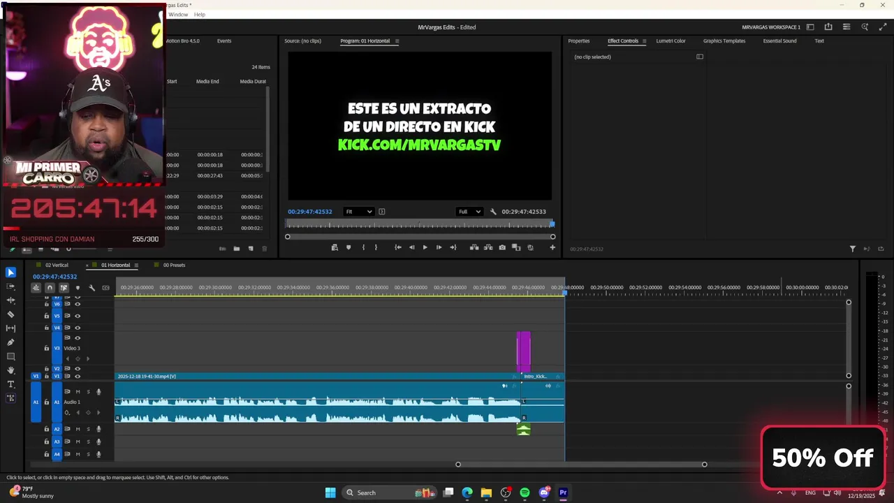This screenshot has height=503, width=894.
Task: Select the Pen tool
Action: point(10,342)
